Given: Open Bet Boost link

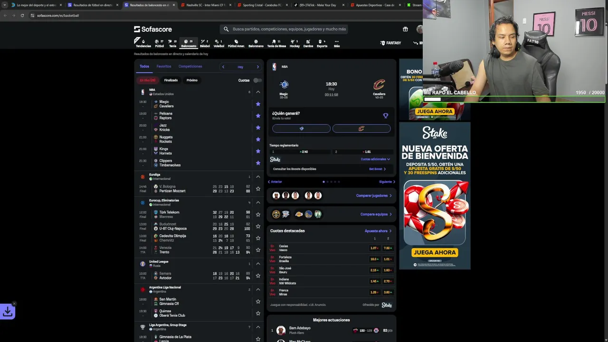Looking at the screenshot, I should point(377,169).
